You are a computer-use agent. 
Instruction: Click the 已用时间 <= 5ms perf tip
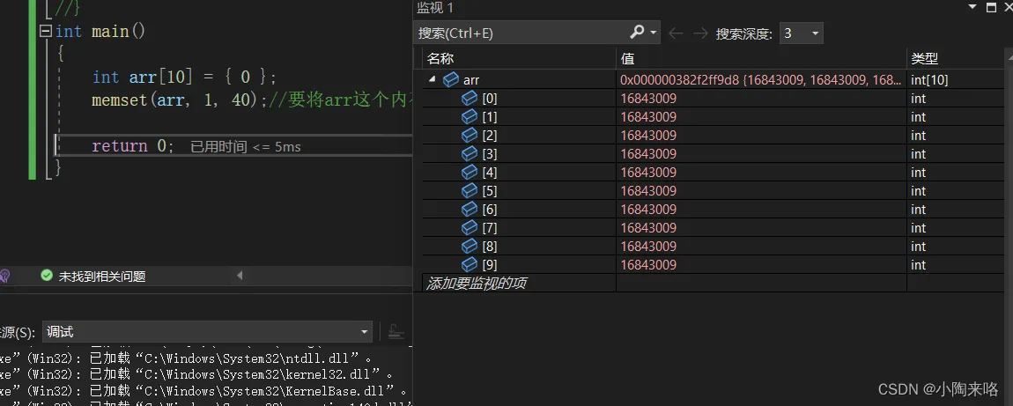click(x=246, y=146)
